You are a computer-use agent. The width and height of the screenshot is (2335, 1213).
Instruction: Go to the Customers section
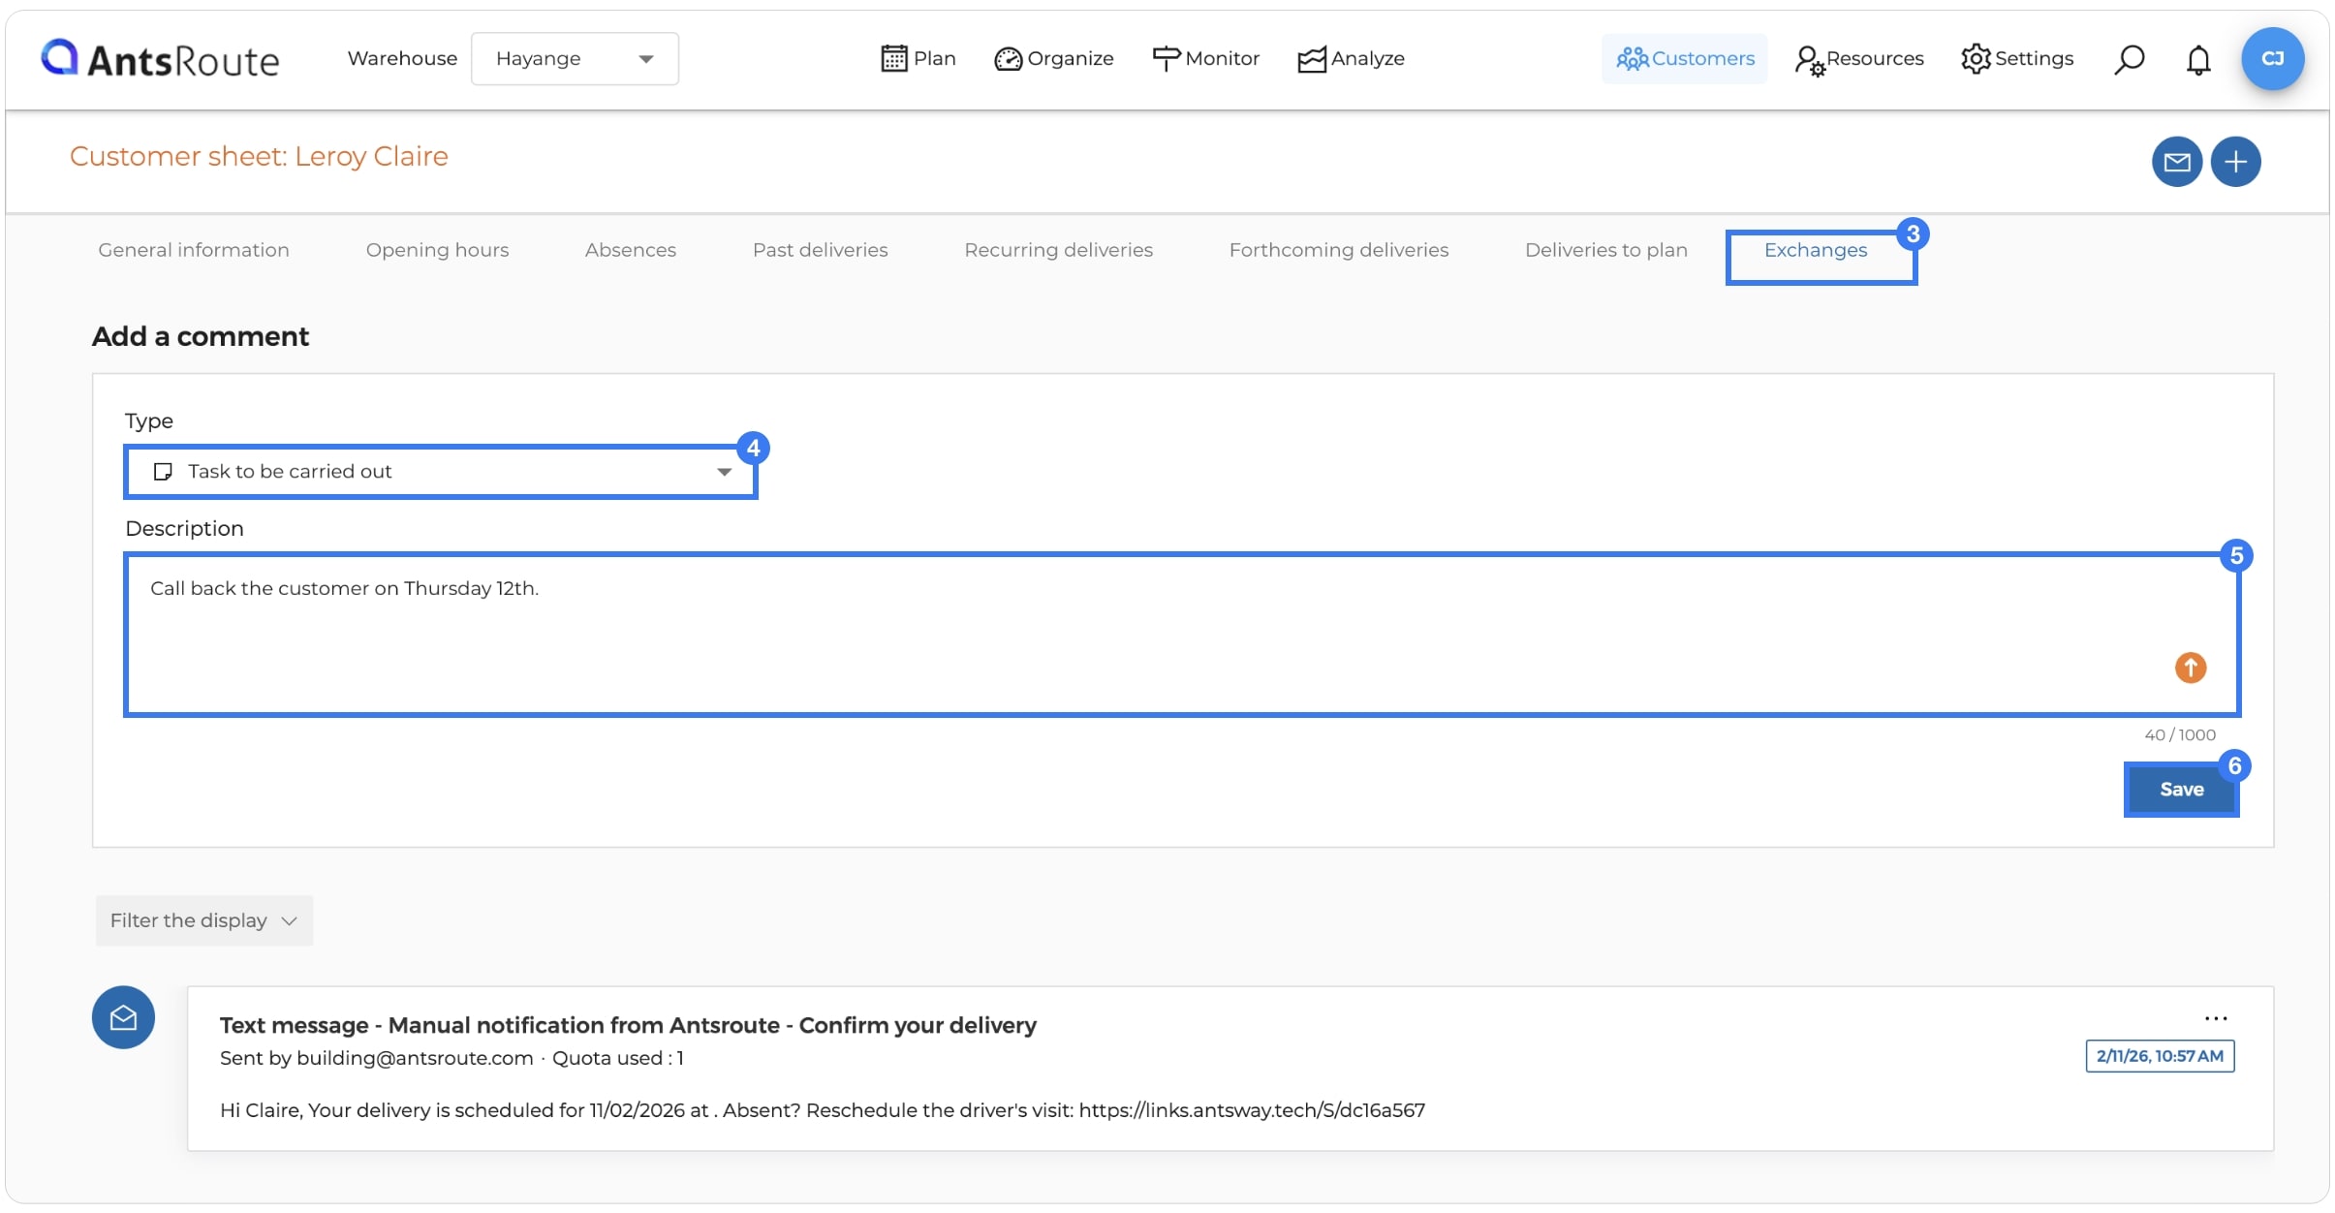[1684, 59]
